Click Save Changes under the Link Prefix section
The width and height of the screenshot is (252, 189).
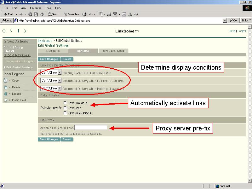(49, 139)
